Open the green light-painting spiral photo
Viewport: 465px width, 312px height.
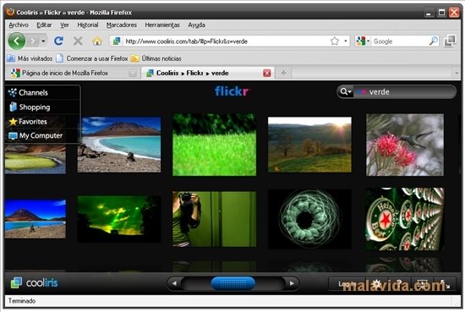pyautogui.click(x=309, y=219)
